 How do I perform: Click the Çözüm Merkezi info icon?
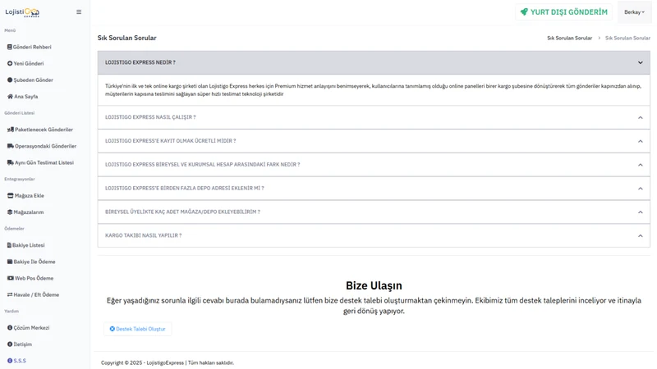10,328
